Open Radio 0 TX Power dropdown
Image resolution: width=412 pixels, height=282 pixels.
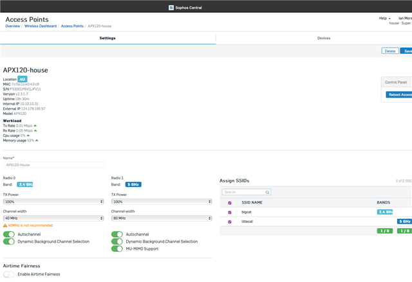[x=53, y=202]
